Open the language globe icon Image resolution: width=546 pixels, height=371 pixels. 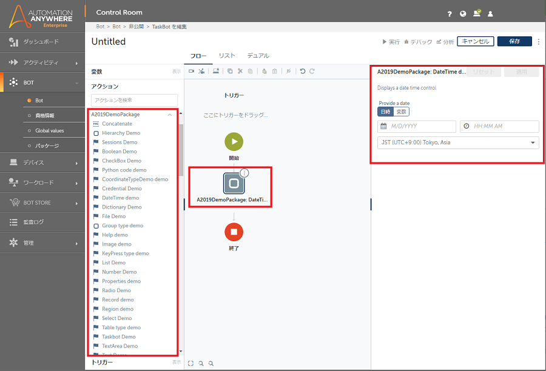pyautogui.click(x=463, y=14)
